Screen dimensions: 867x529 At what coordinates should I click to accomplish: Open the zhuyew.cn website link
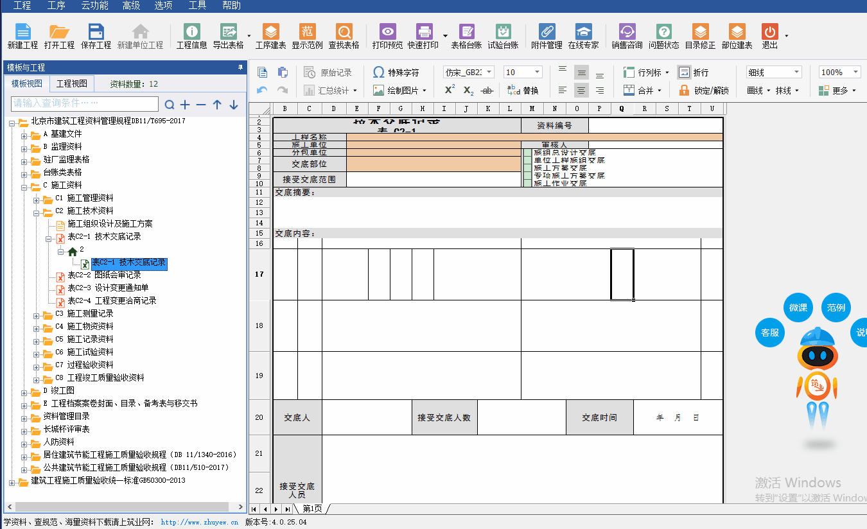(199, 523)
